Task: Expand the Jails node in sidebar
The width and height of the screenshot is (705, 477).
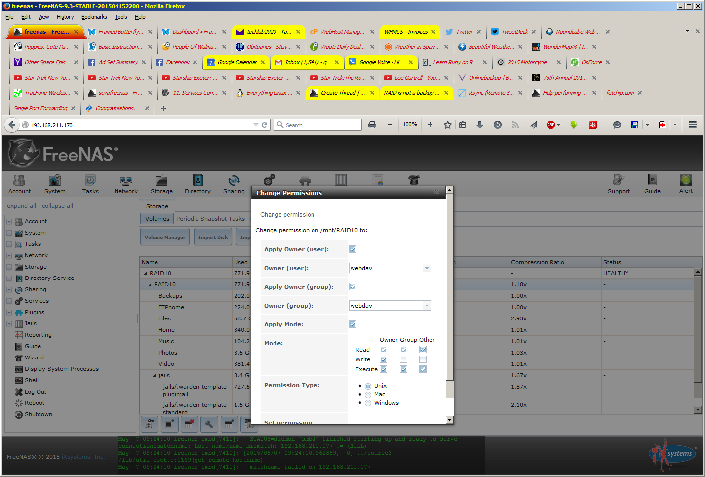Action: pyautogui.click(x=9, y=324)
